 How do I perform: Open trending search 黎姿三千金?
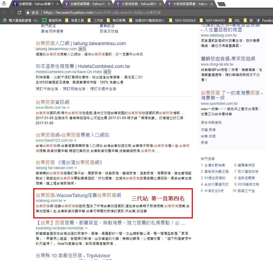[246, 191]
